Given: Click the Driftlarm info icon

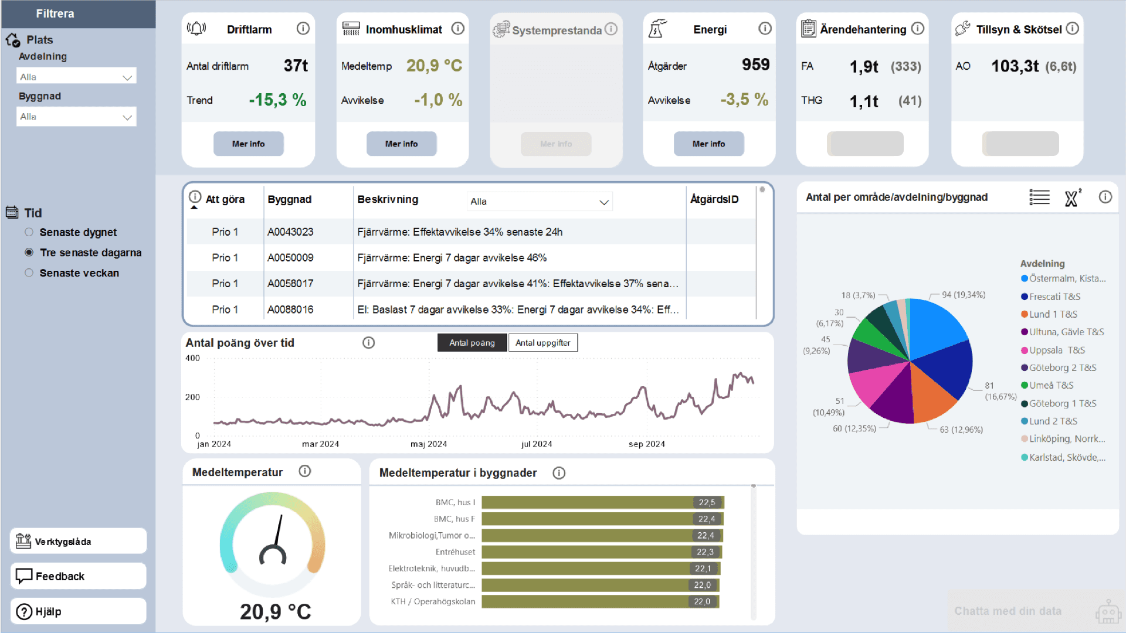Looking at the screenshot, I should tap(303, 28).
